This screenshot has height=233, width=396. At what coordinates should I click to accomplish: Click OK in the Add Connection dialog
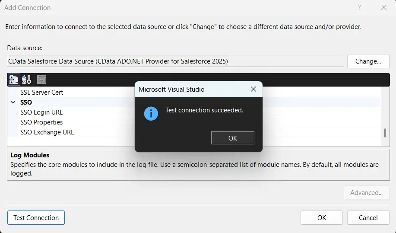pyautogui.click(x=321, y=218)
